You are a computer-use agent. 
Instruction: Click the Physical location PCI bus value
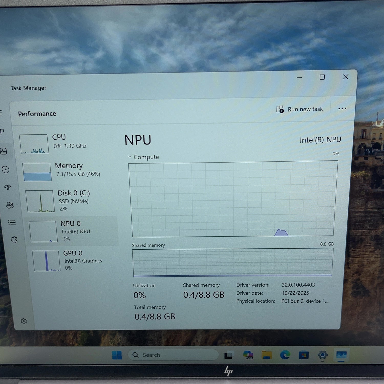pyautogui.click(x=305, y=301)
